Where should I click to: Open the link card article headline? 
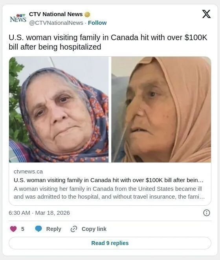(x=108, y=180)
